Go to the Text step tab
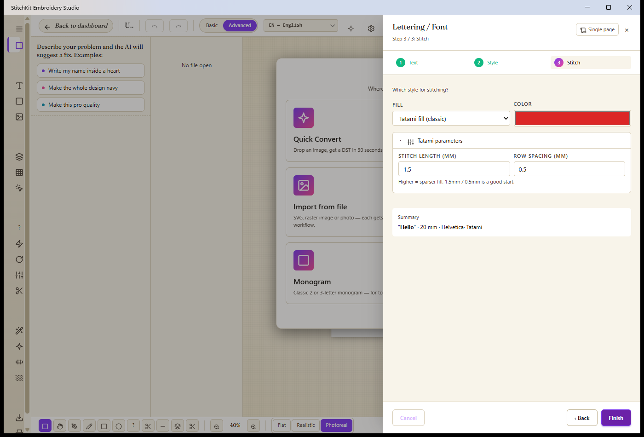 point(408,63)
